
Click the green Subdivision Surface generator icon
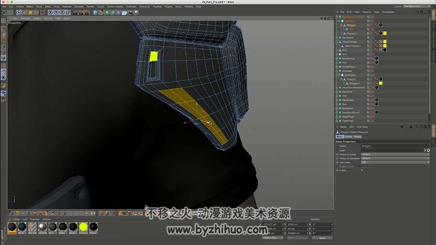(x=107, y=13)
